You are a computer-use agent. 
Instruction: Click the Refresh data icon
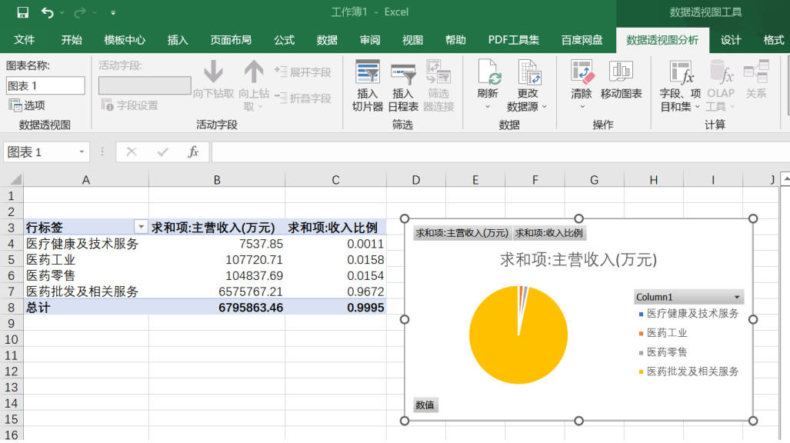point(488,73)
